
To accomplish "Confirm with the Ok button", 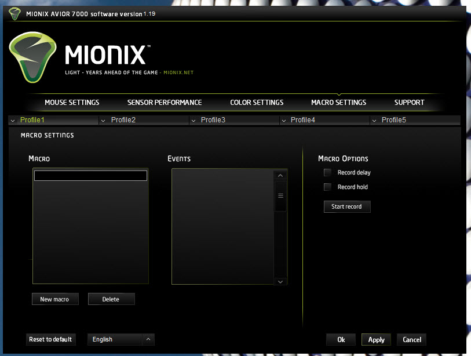I will [341, 339].
